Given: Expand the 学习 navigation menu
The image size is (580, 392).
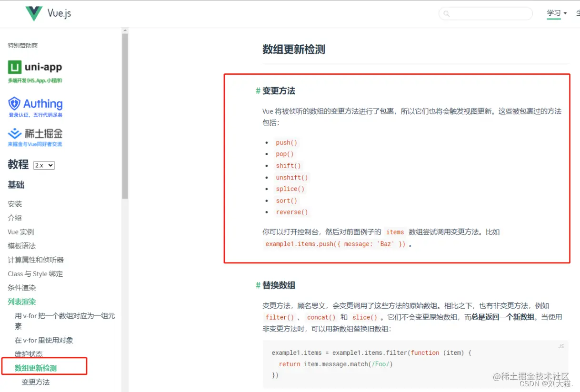Looking at the screenshot, I should click(554, 13).
